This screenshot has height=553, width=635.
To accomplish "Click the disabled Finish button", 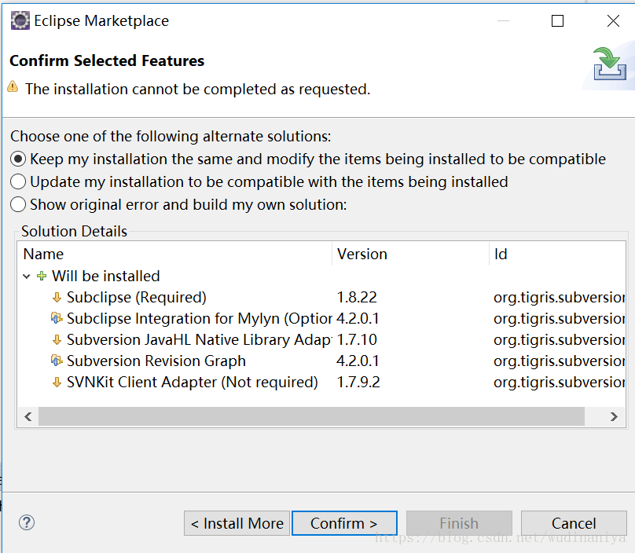I will pyautogui.click(x=459, y=523).
